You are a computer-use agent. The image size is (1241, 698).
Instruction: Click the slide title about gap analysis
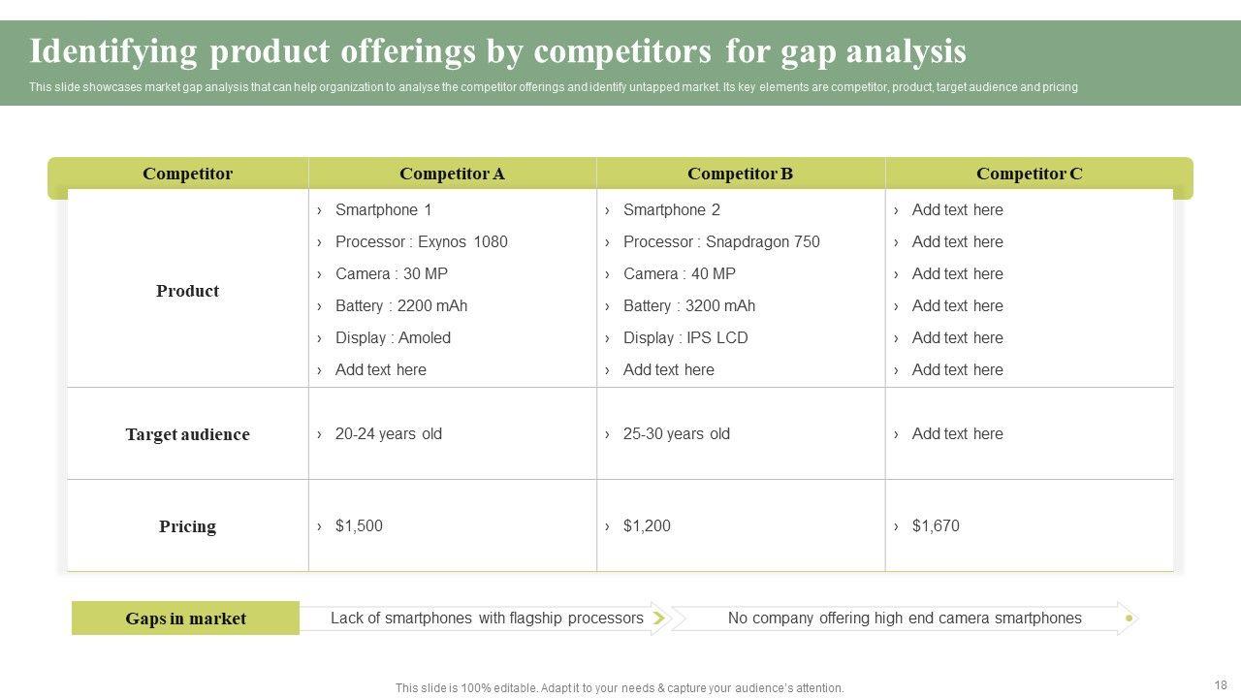point(497,50)
